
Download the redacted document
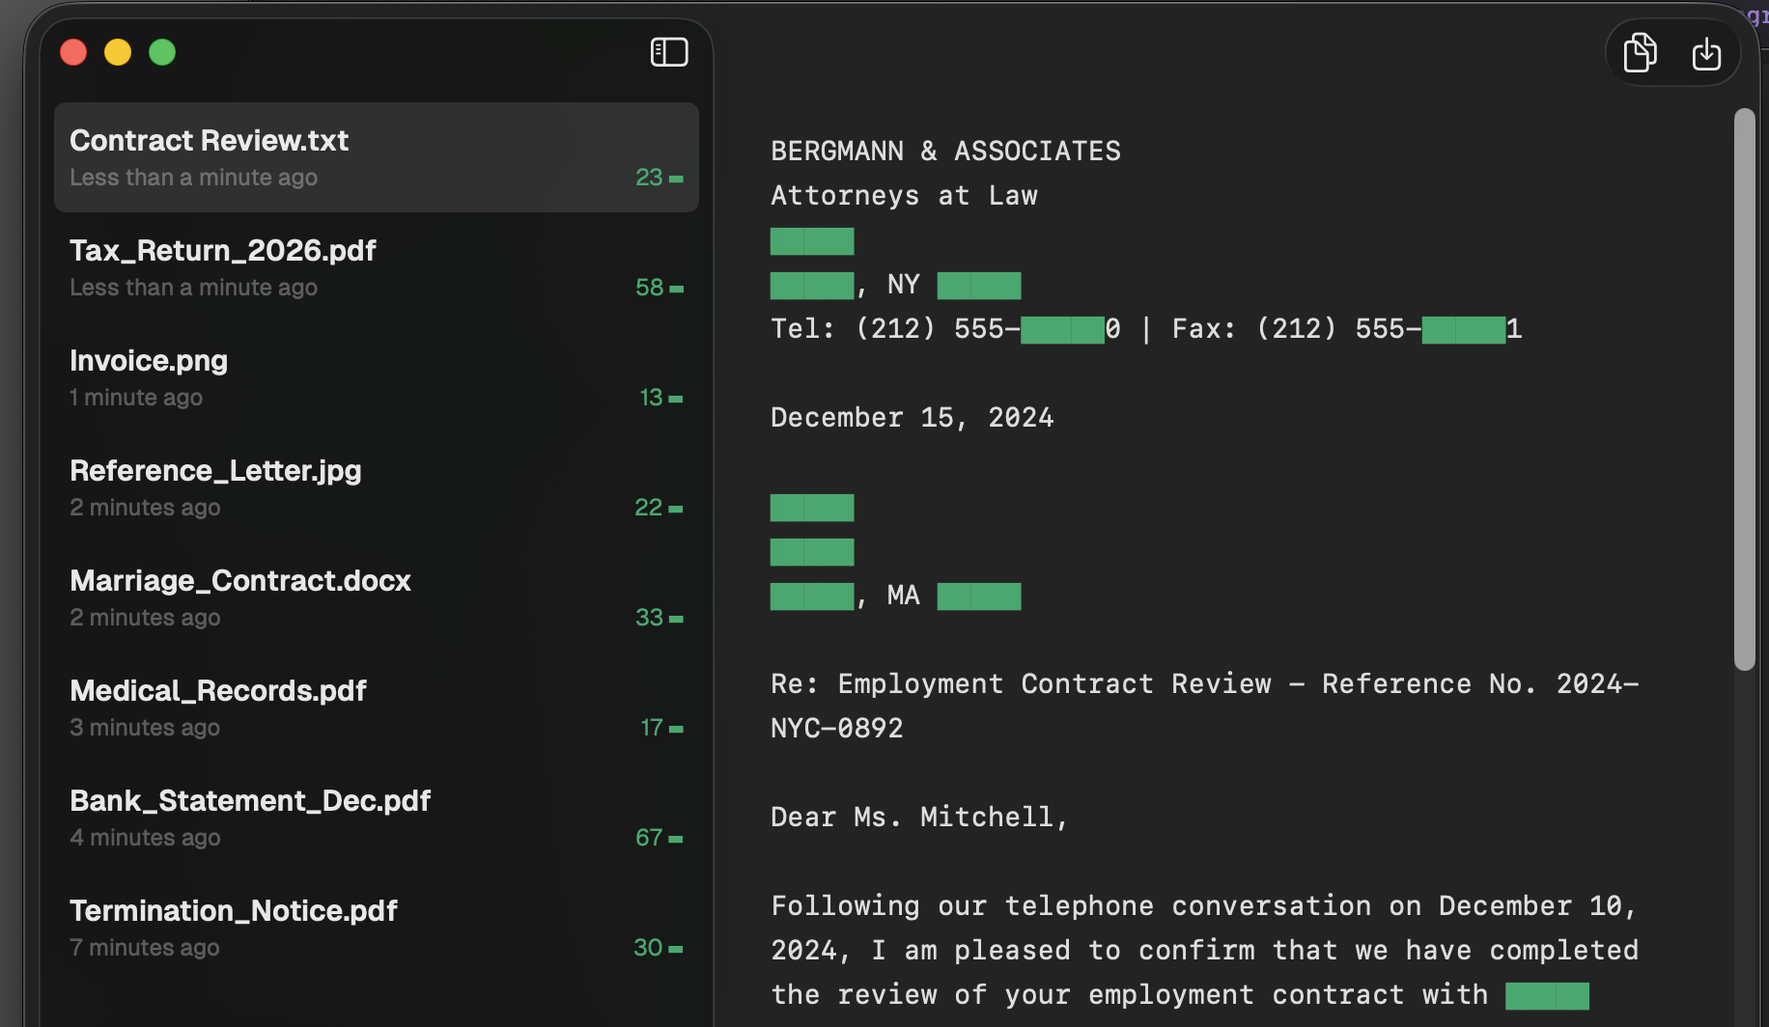pyautogui.click(x=1706, y=54)
